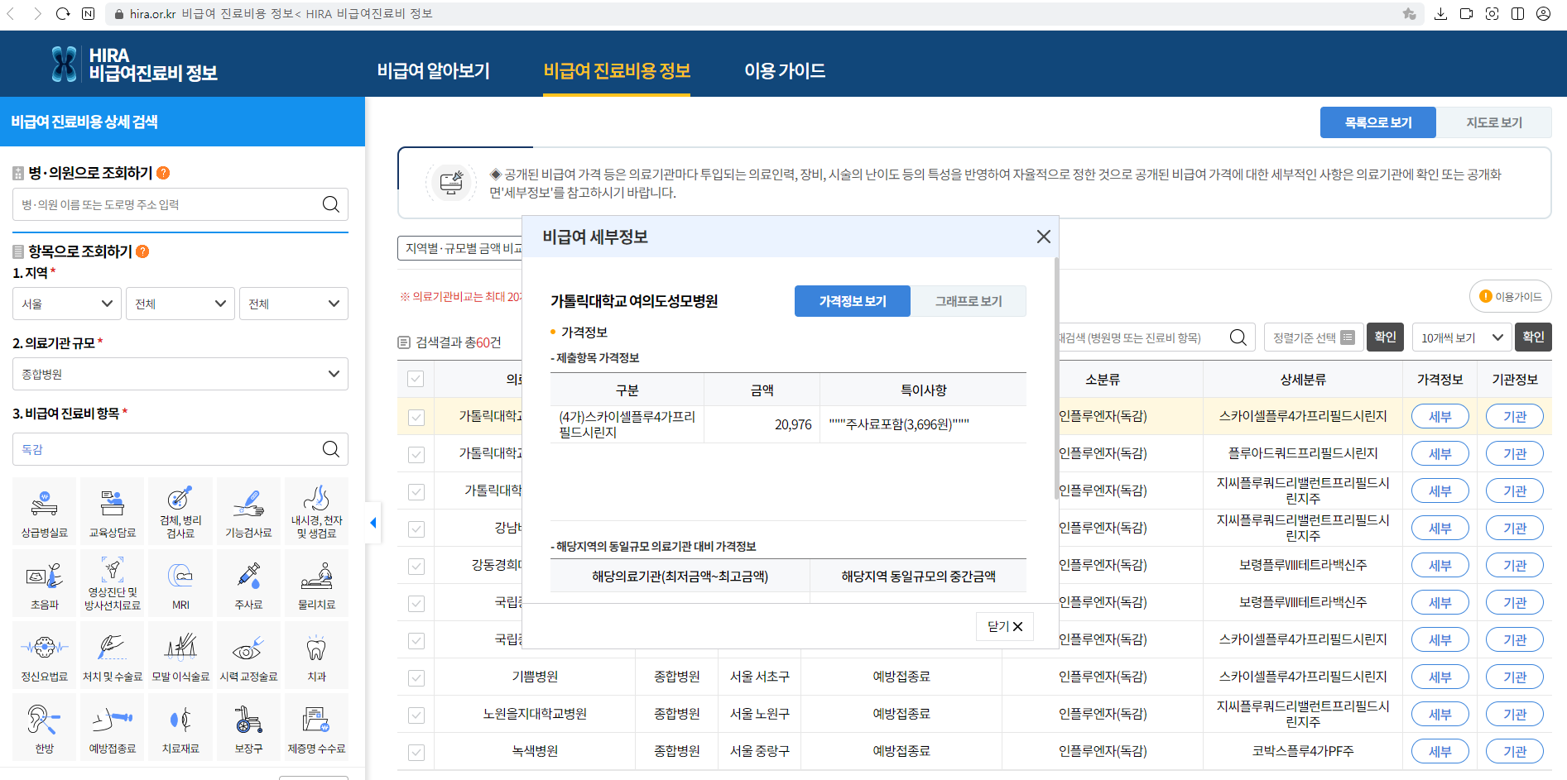Toggle checkbox for 기쁨병원 row
This screenshot has height=780, width=1567.
tap(416, 677)
